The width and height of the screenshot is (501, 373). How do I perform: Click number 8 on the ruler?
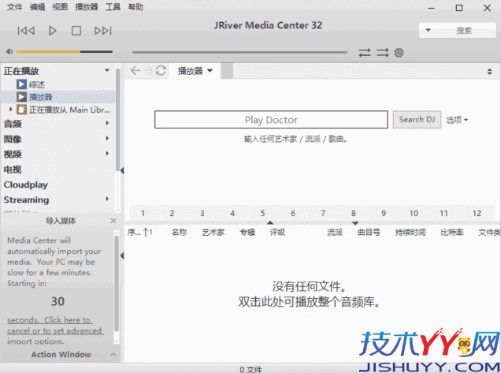coord(354,213)
